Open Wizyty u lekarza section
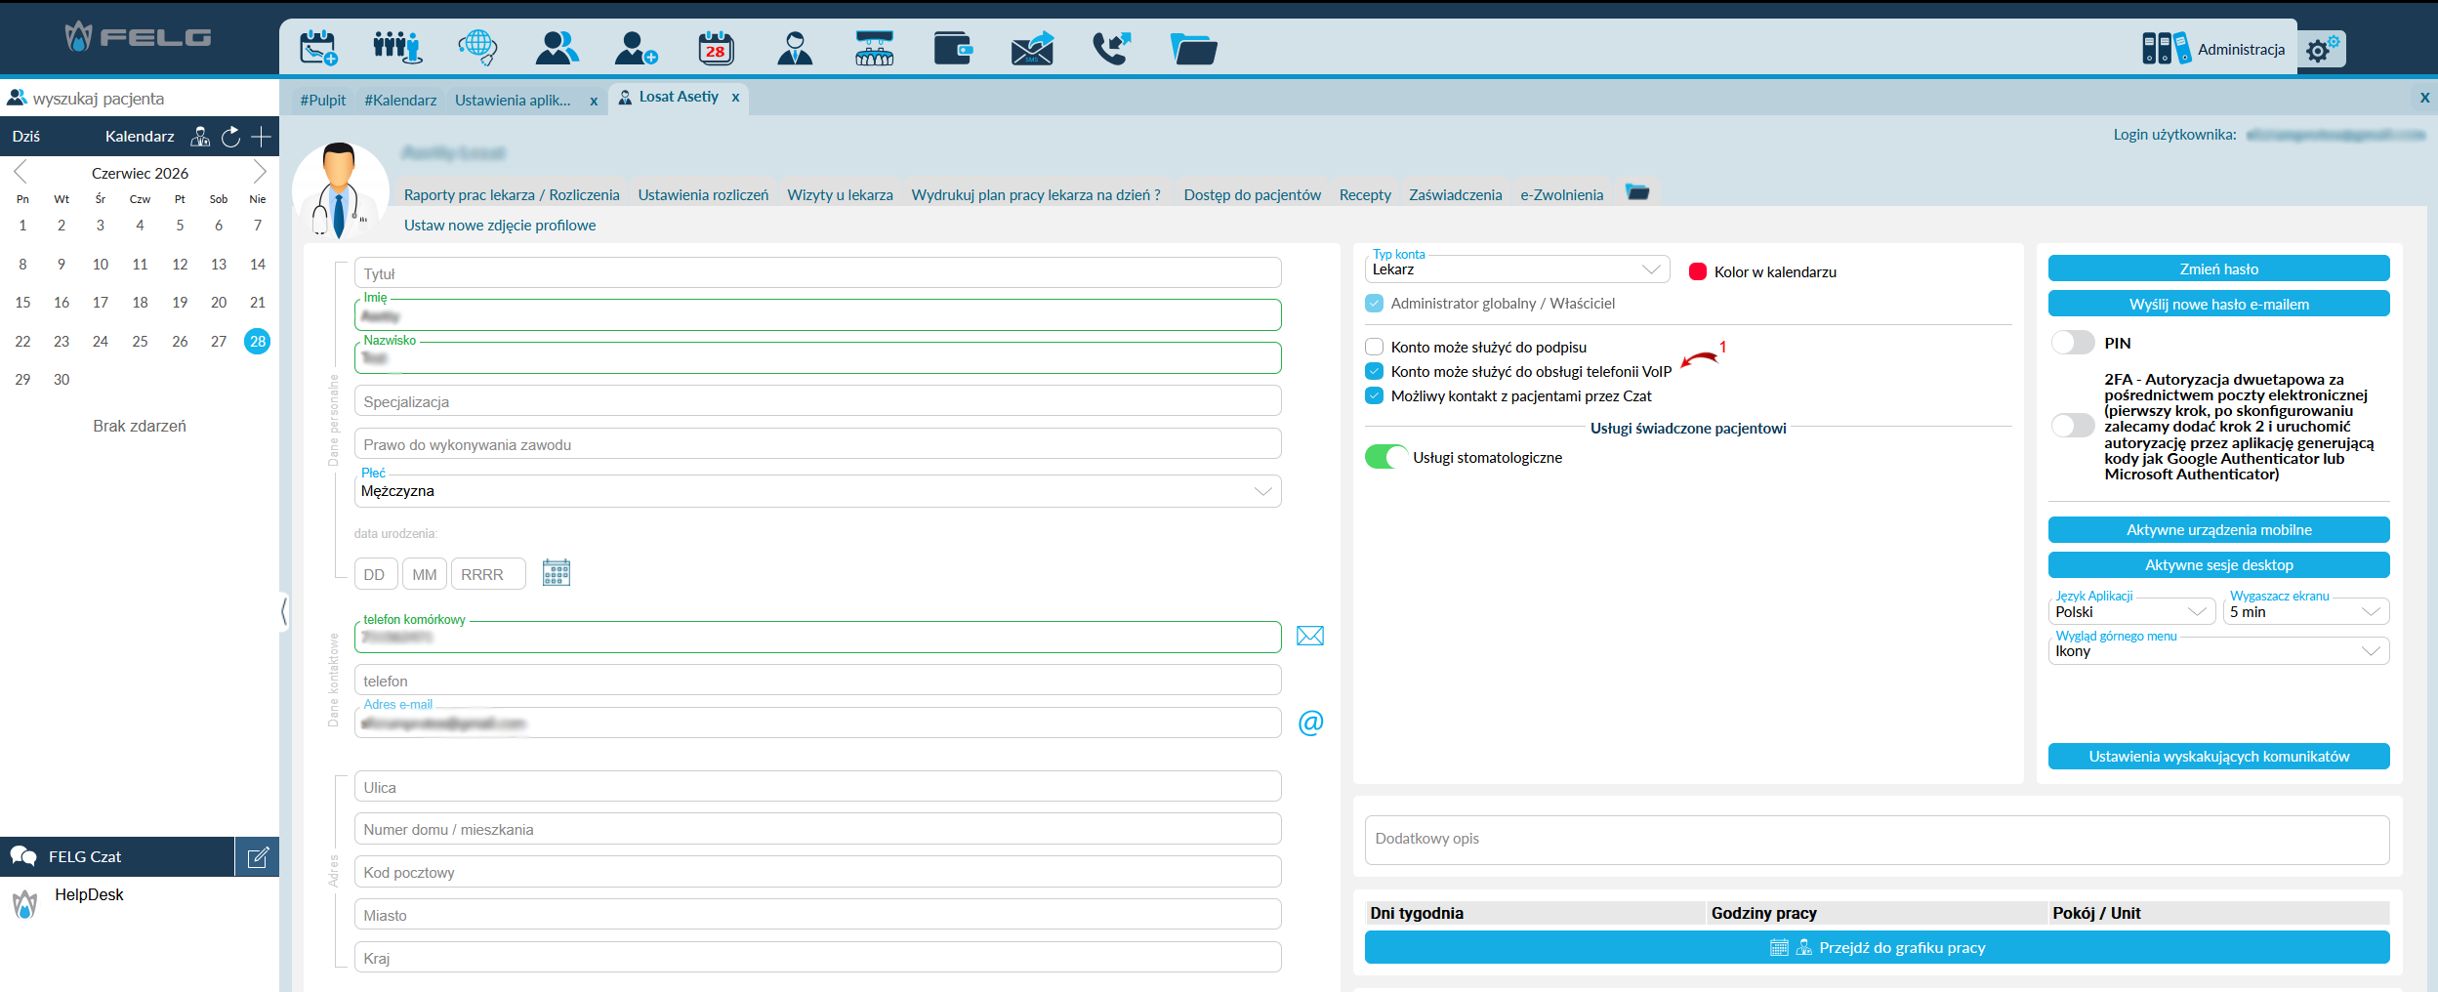 pos(840,195)
